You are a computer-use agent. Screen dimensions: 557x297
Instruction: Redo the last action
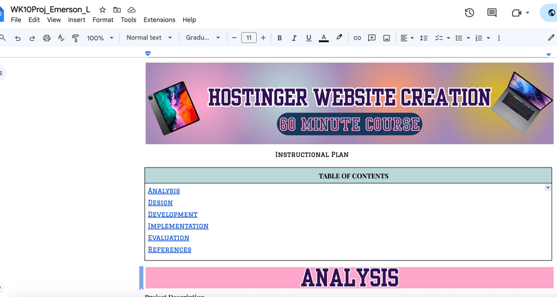pyautogui.click(x=32, y=38)
